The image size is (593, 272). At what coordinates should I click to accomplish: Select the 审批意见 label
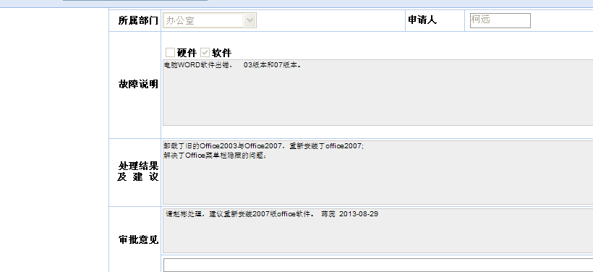(138, 240)
